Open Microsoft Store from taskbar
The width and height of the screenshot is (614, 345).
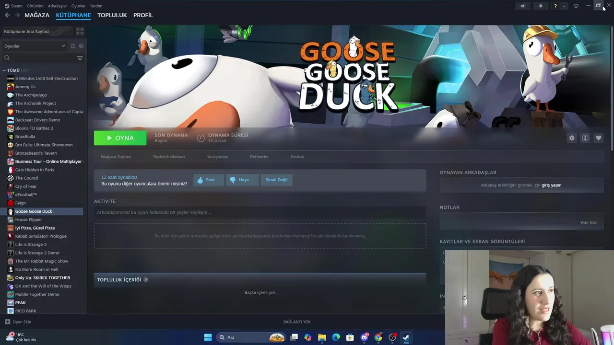tap(350, 337)
